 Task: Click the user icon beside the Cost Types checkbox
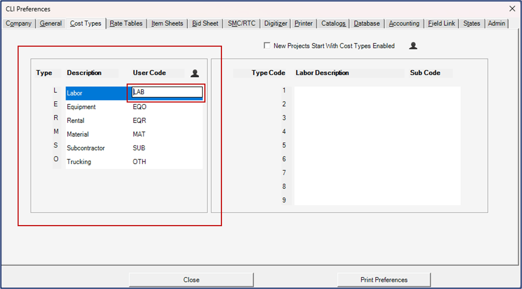[413, 45]
